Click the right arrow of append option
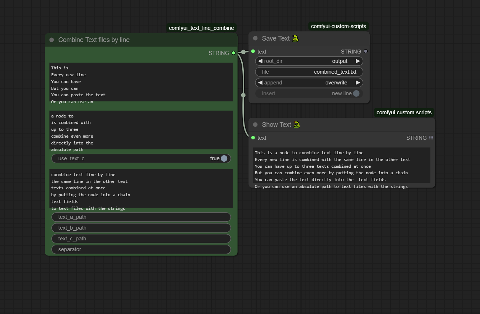Screen dimensions: 480x314 (358, 83)
